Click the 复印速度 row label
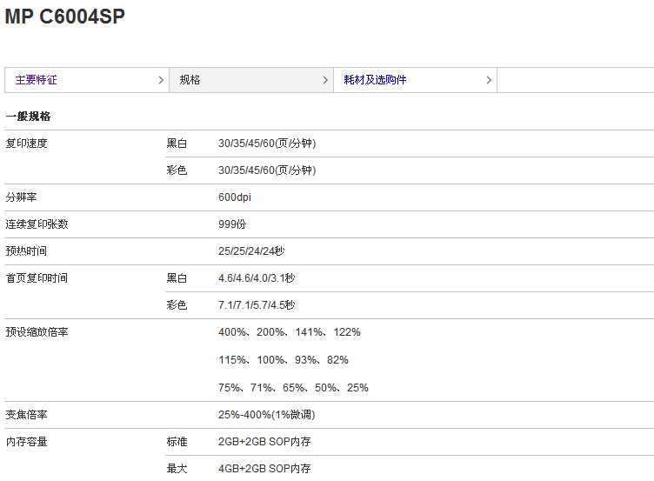654x481 pixels. pos(26,144)
